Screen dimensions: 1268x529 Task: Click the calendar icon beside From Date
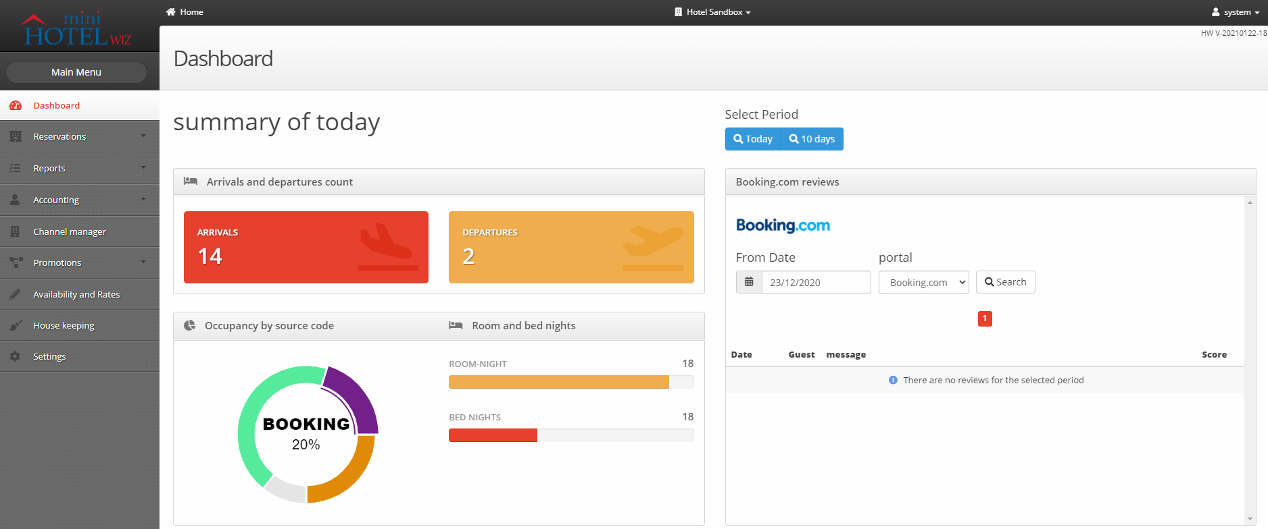[x=749, y=282]
